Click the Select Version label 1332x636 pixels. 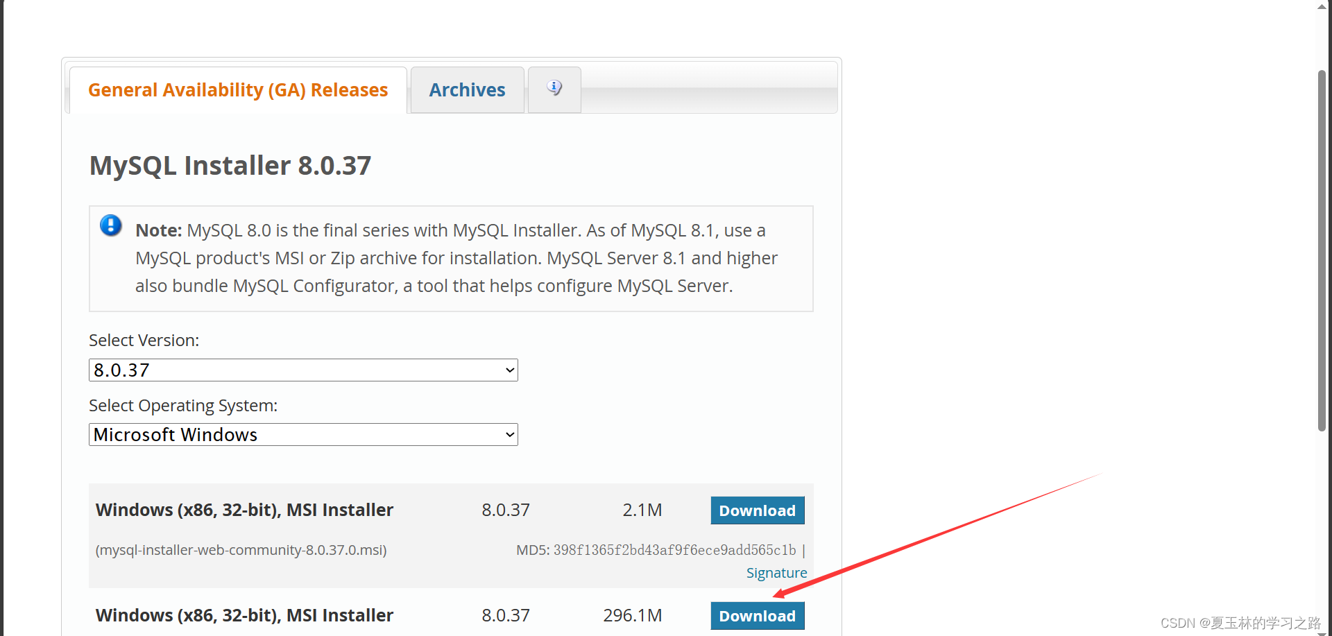click(x=144, y=341)
